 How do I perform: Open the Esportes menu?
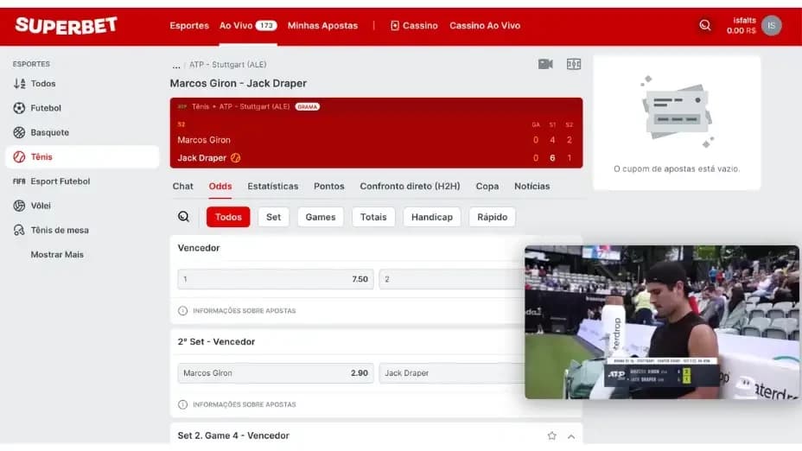point(189,26)
